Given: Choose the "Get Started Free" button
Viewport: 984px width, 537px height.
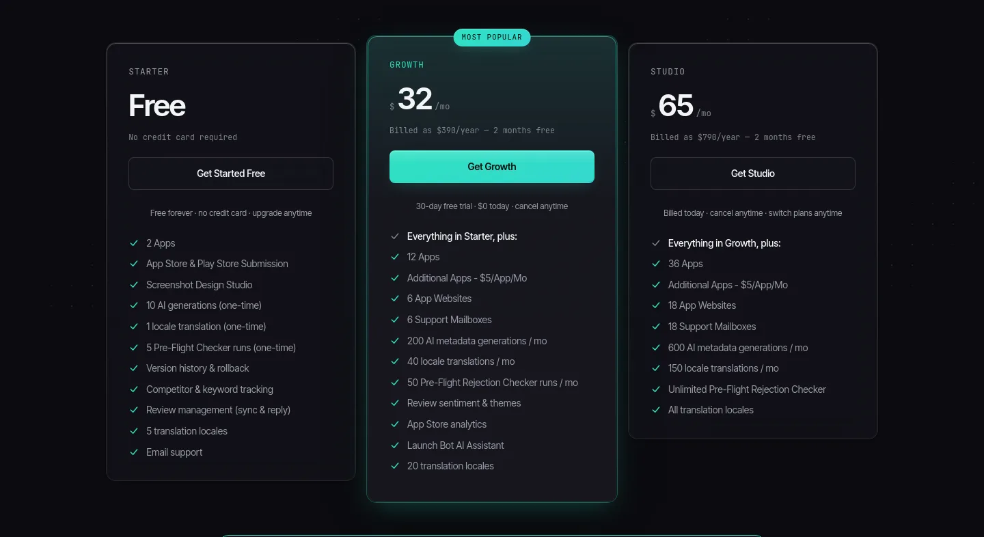Looking at the screenshot, I should [x=231, y=174].
